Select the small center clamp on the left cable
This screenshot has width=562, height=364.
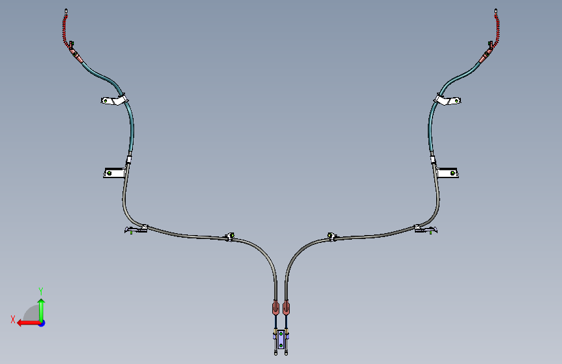coord(229,236)
